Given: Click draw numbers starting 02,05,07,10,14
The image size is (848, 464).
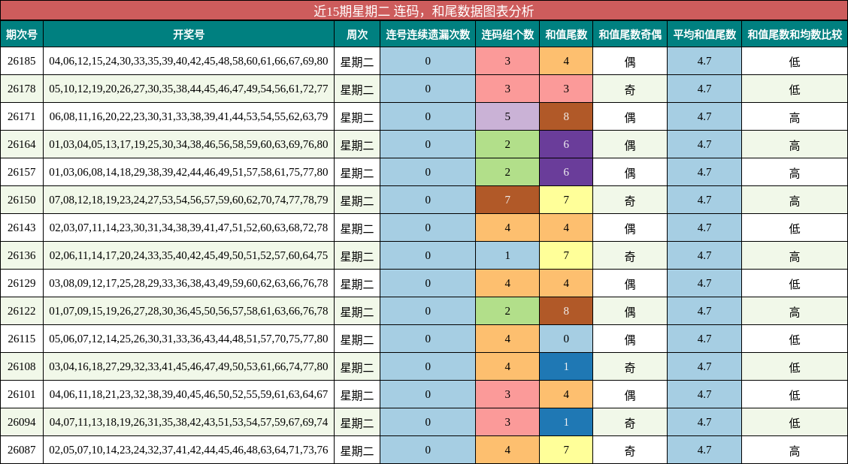Looking at the screenshot, I should [x=189, y=450].
